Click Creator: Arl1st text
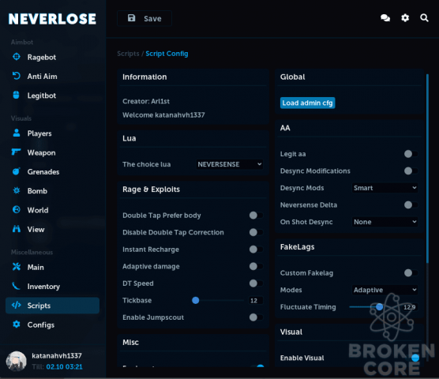This screenshot has width=439, height=379. click(146, 101)
